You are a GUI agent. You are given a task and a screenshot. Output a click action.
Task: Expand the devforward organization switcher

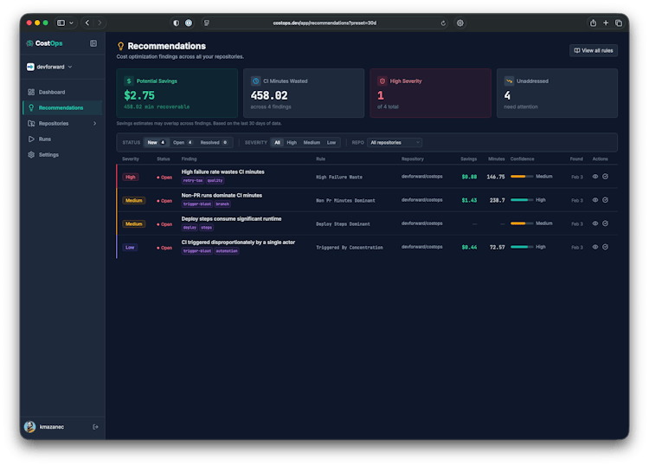point(50,67)
